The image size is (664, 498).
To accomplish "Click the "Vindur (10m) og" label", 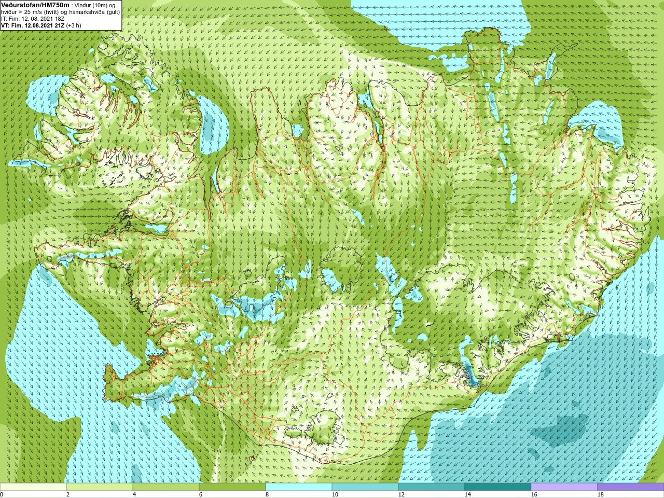I will click(x=95, y=5).
